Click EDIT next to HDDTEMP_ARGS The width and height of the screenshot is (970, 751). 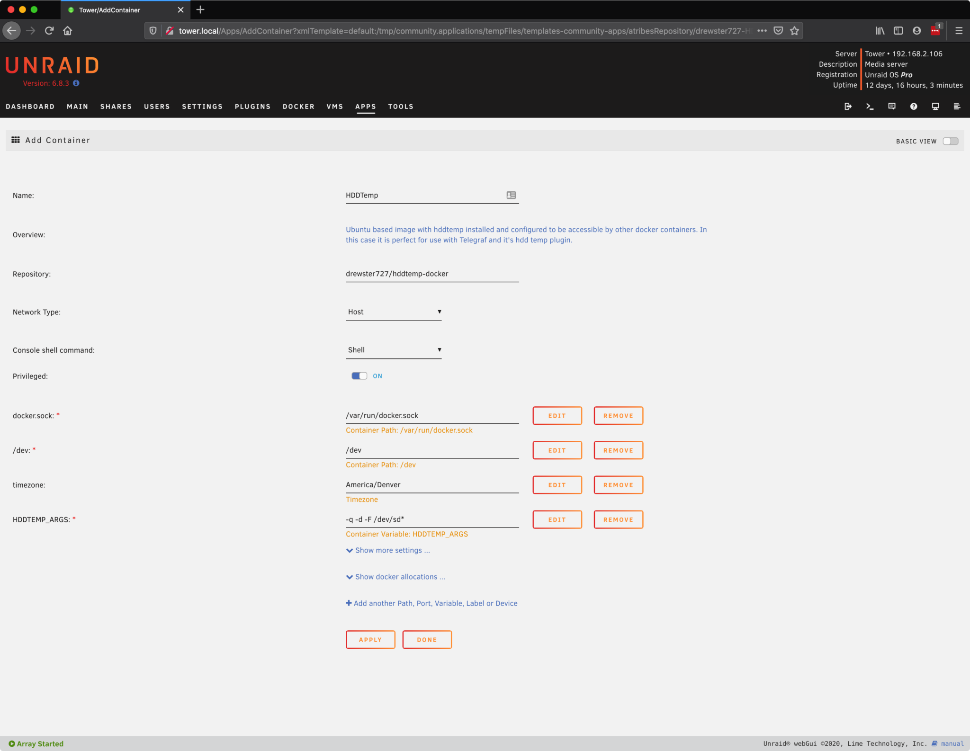[557, 519]
